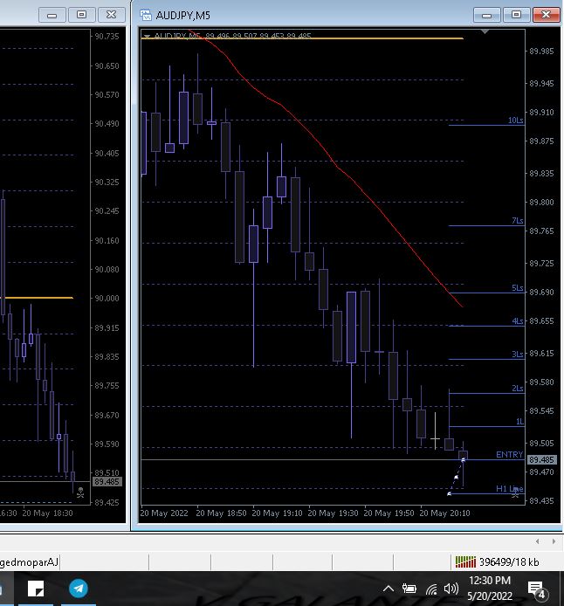Select the 2Ls level line label
Image resolution: width=564 pixels, height=606 pixels.
pyautogui.click(x=517, y=388)
